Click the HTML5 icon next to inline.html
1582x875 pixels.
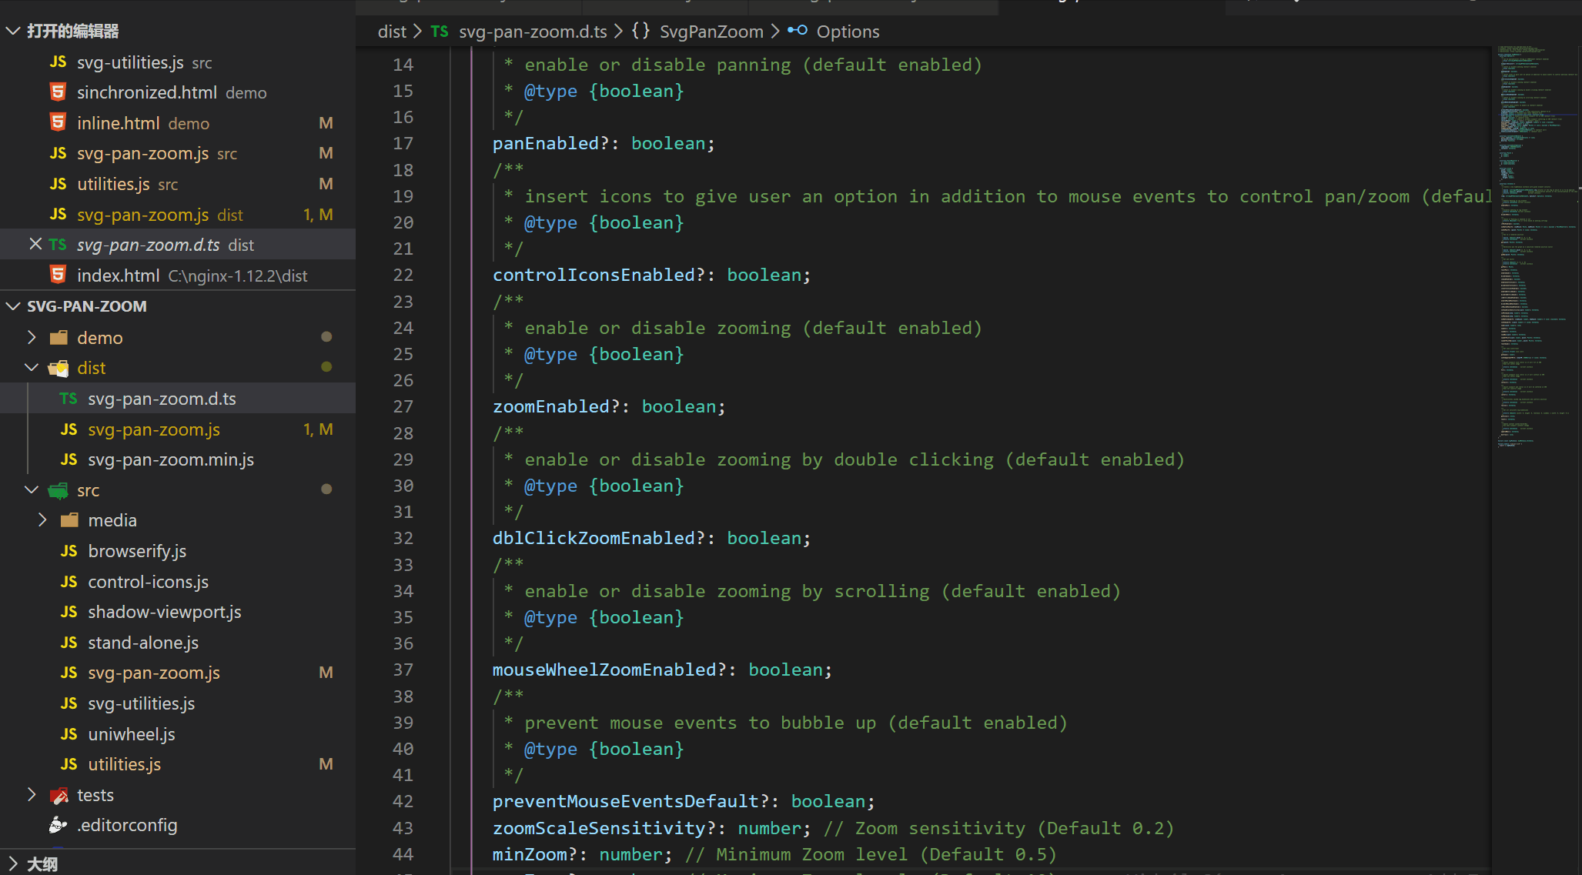coord(58,122)
